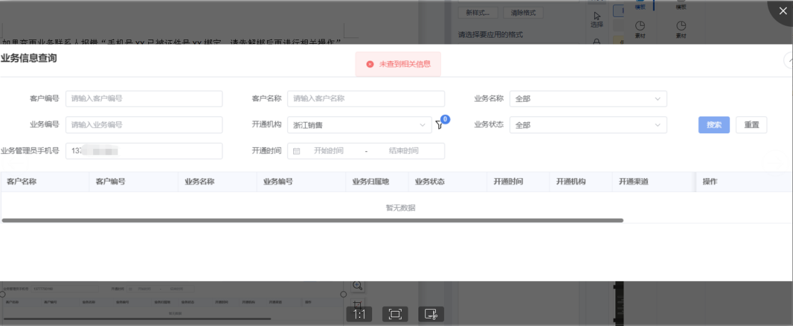Expand the 开通机构 dropdown showing 浙江销售
Screen dimensions: 793x326
[360, 125]
